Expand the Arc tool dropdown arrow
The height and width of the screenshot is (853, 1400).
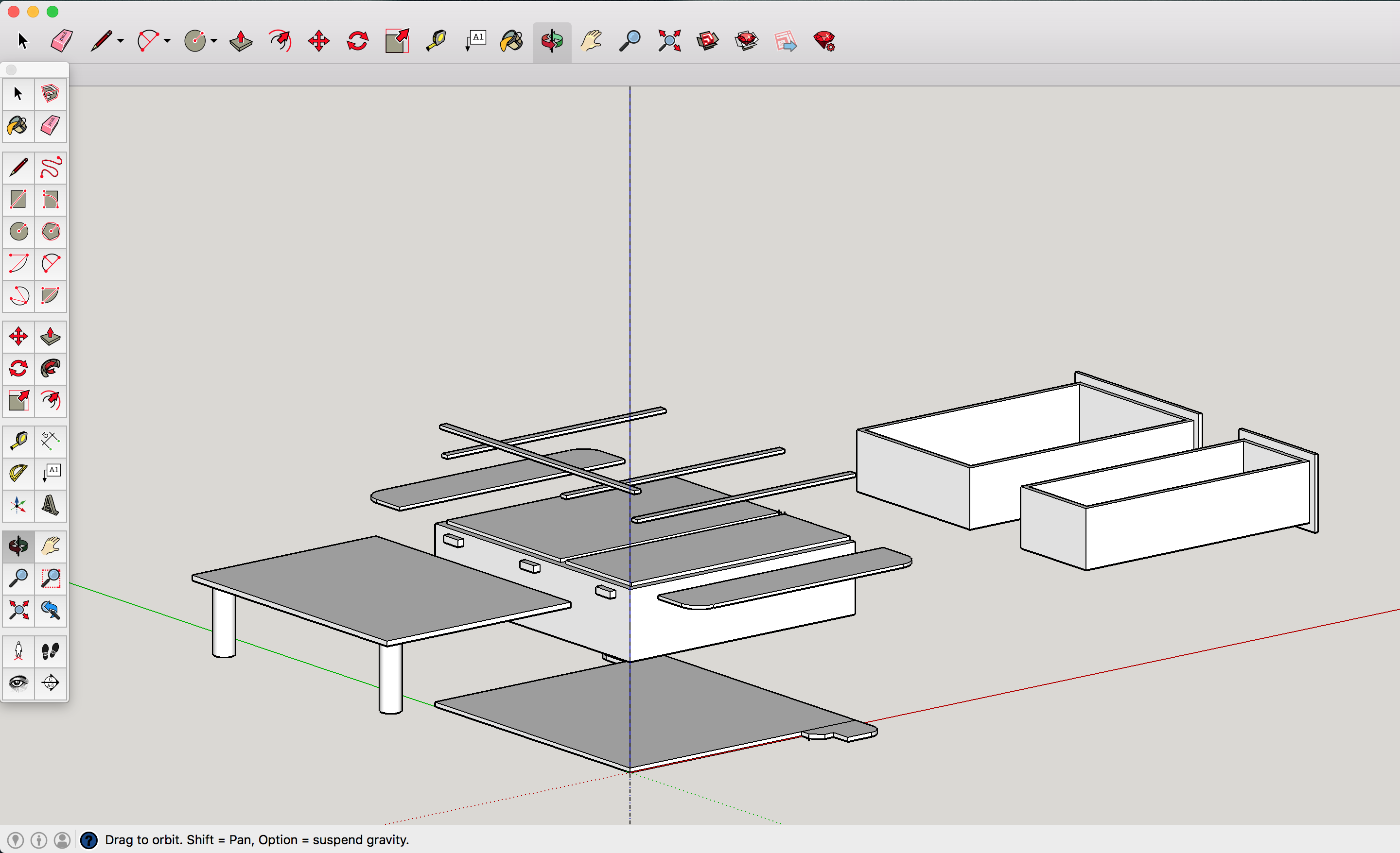(167, 41)
